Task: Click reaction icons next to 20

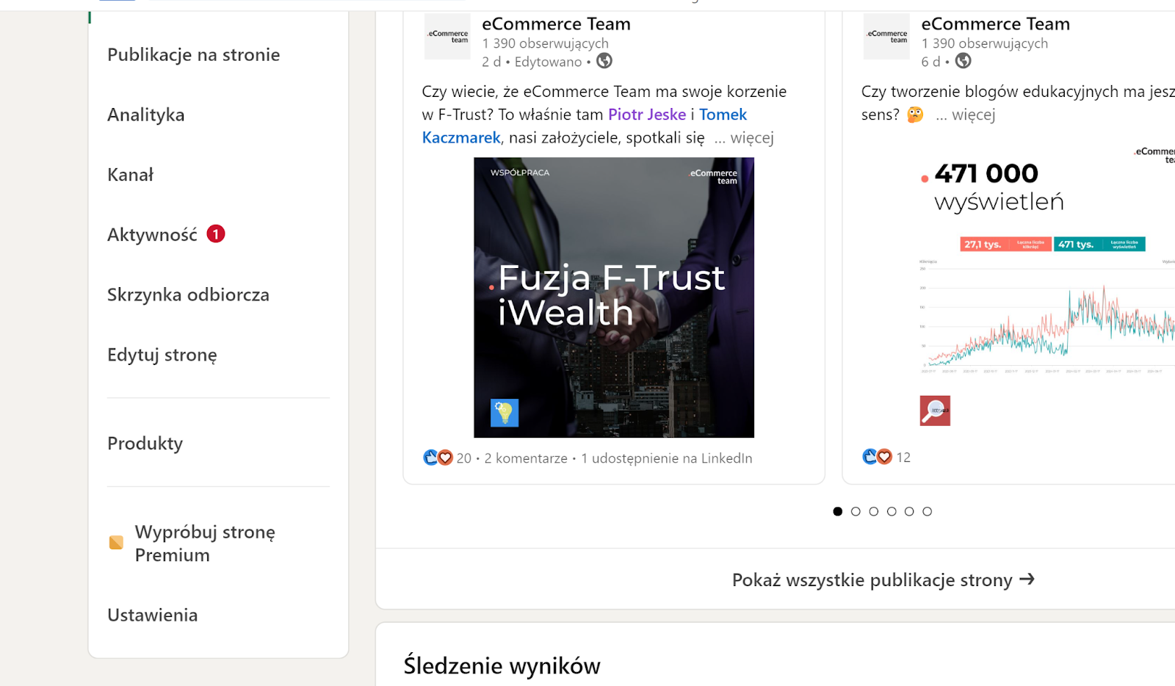Action: [438, 458]
